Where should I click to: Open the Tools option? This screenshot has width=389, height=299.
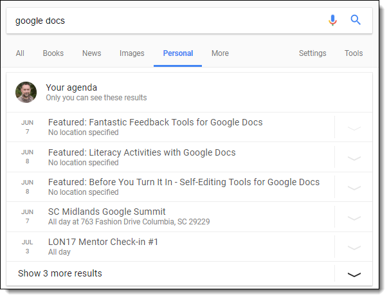[x=354, y=53]
